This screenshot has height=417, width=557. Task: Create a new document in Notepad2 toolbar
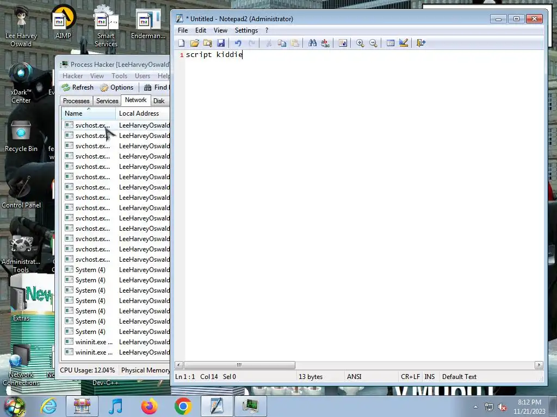tap(182, 43)
